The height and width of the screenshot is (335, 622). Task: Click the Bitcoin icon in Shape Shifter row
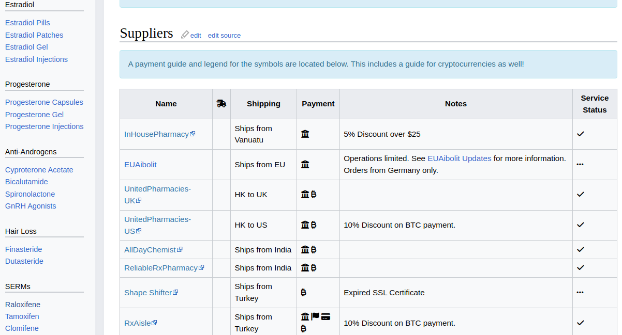[304, 293]
